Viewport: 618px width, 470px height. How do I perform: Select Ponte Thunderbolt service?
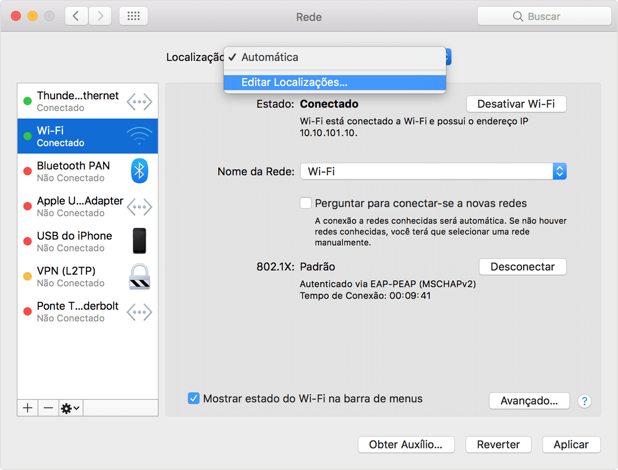(88, 312)
